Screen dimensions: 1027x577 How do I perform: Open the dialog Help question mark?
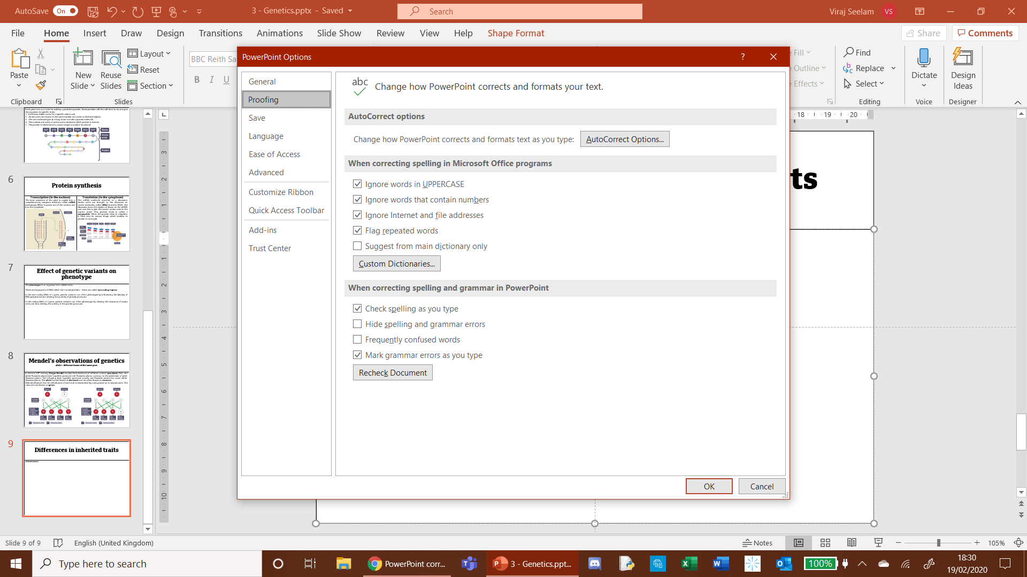tap(742, 57)
